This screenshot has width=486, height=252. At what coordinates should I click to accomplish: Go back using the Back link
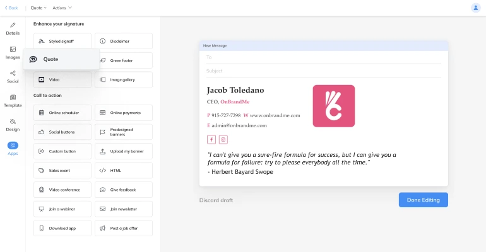(x=11, y=8)
